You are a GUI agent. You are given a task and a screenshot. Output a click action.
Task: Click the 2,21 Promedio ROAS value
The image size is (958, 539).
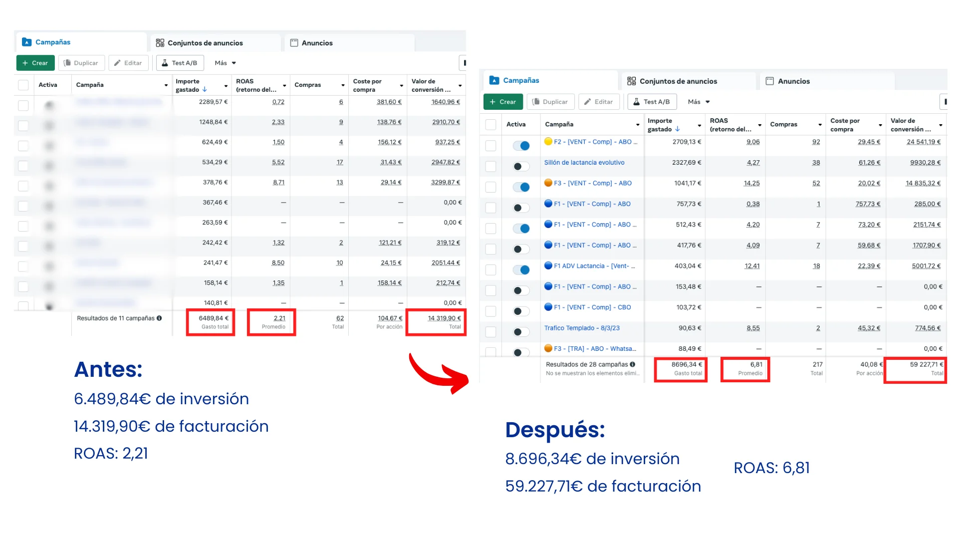point(279,318)
